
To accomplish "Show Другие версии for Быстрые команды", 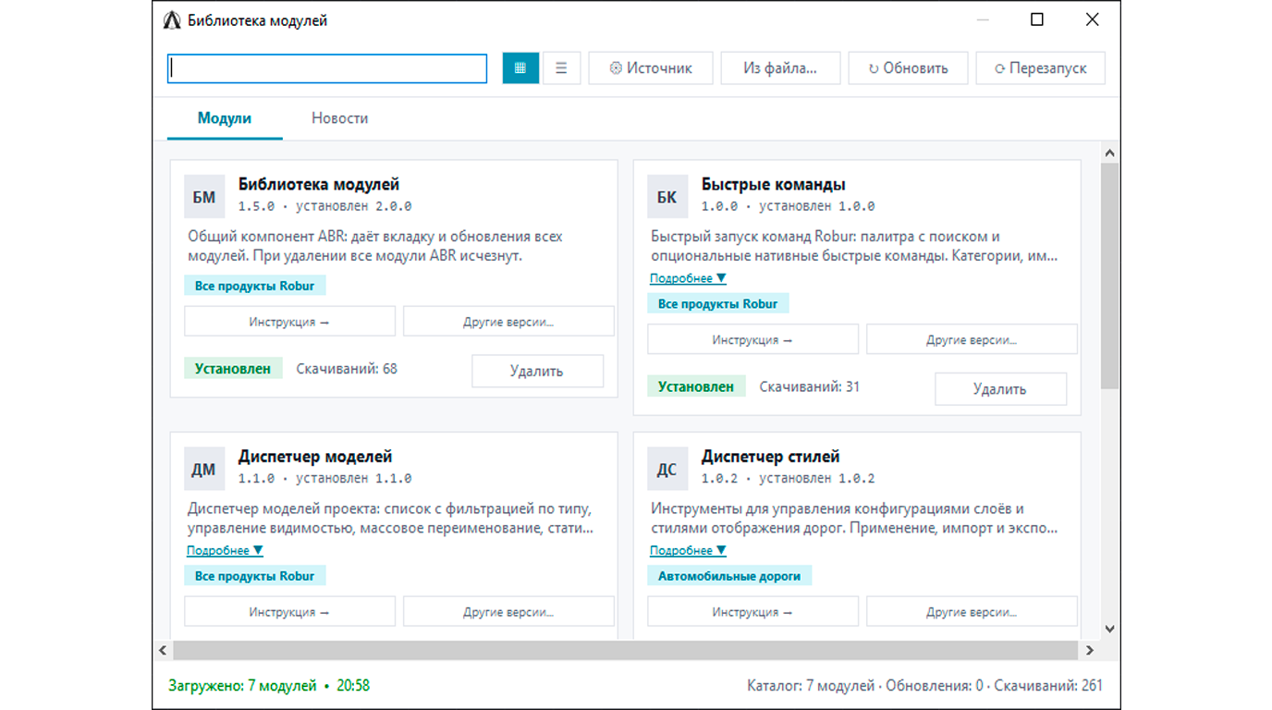I will point(972,339).
